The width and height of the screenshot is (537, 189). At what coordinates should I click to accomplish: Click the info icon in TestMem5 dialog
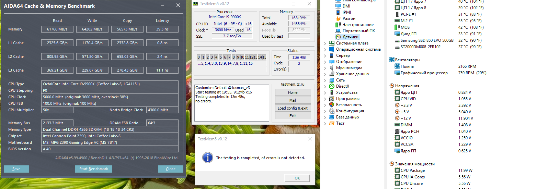point(207,157)
